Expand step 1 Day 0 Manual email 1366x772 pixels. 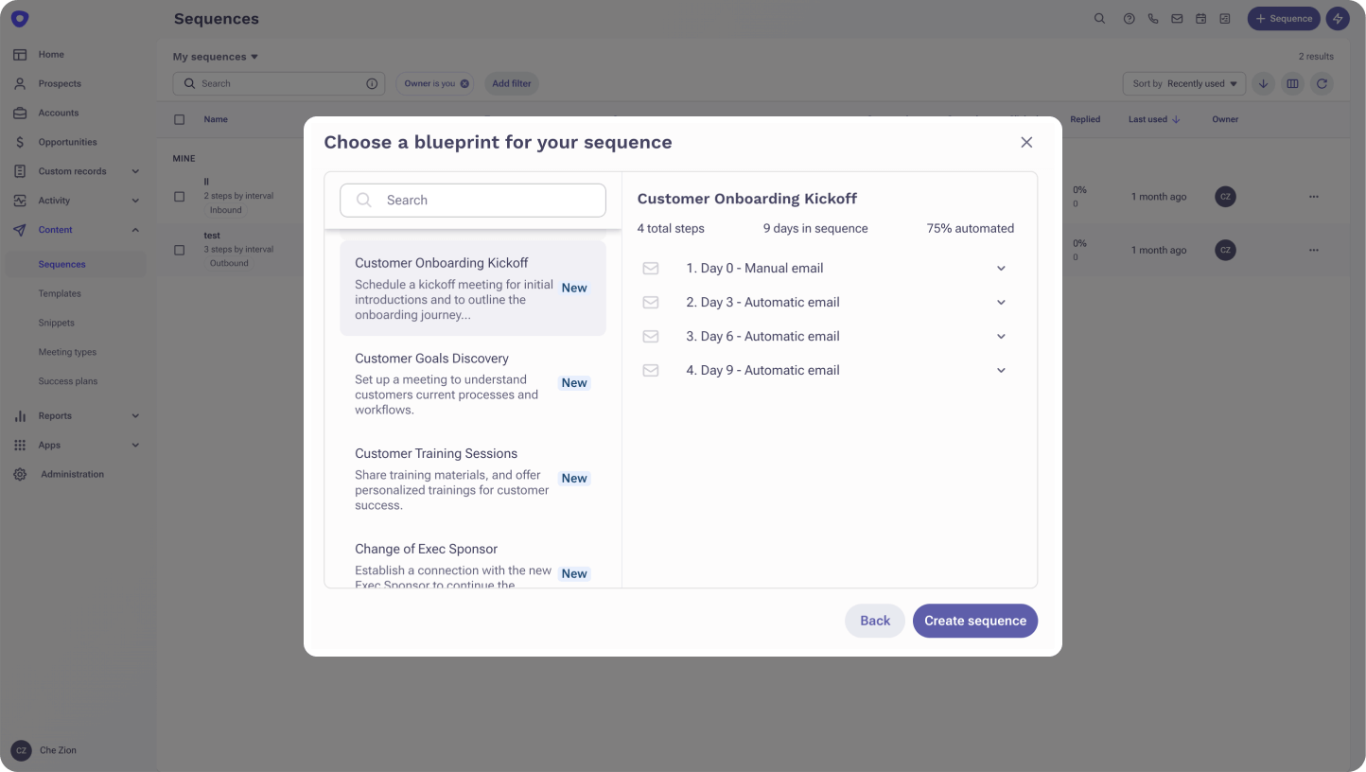pyautogui.click(x=1001, y=268)
